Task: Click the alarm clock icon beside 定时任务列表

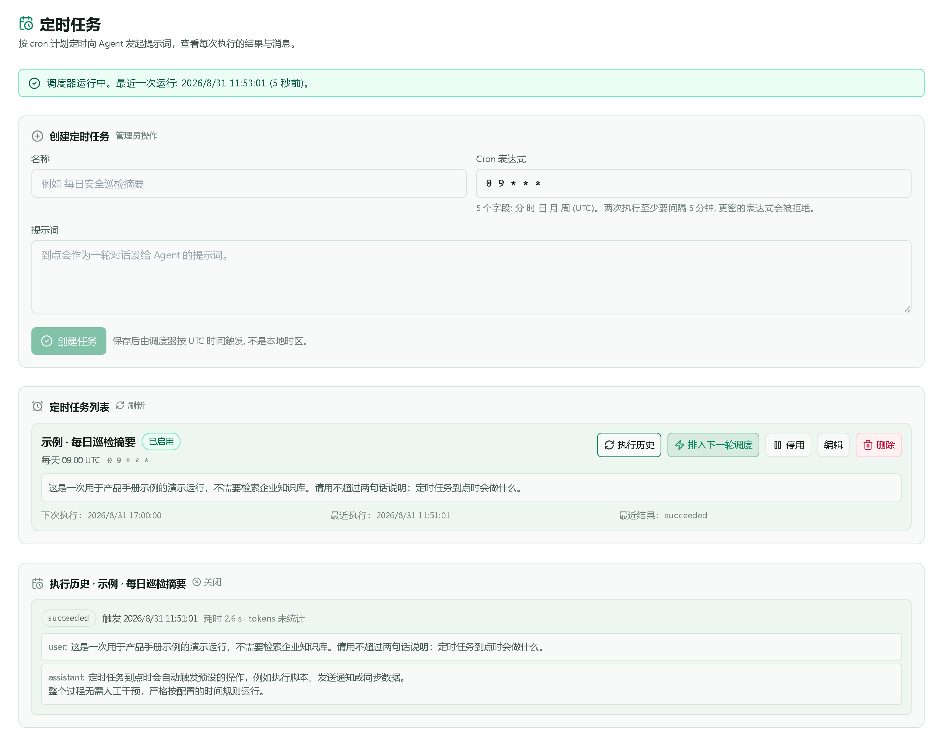Action: coord(38,406)
